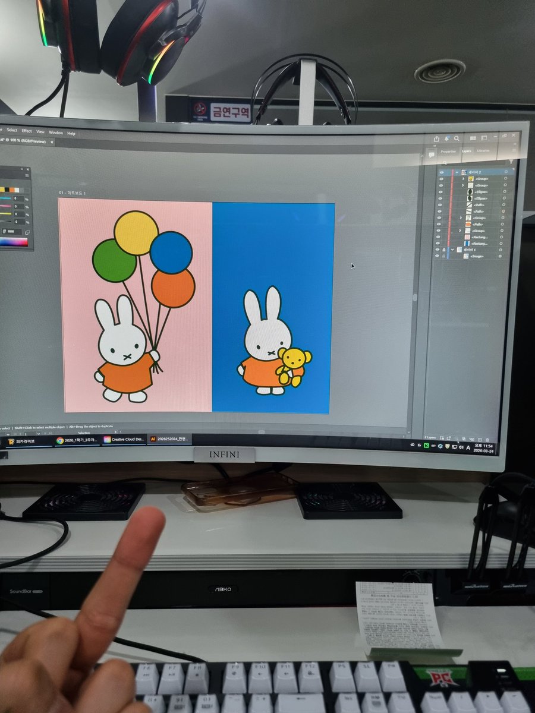The height and width of the screenshot is (713, 535).
Task: Switch to the Libraries tab
Action: pos(483,151)
